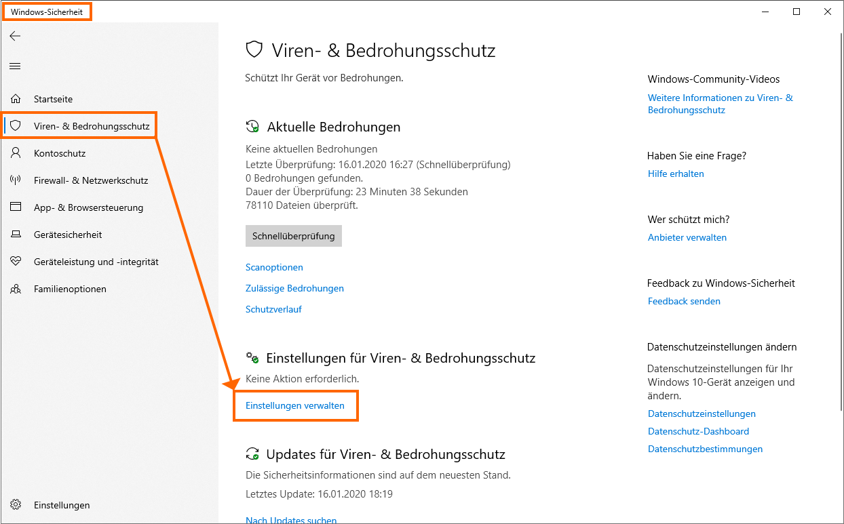Open Gerätesicherheit page
844x524 pixels.
pyautogui.click(x=68, y=235)
